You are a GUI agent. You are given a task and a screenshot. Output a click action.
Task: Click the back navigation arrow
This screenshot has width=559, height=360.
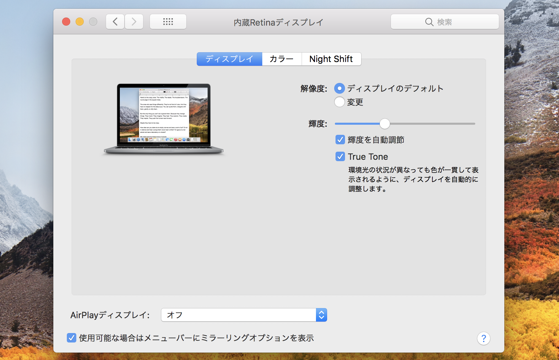coord(115,22)
